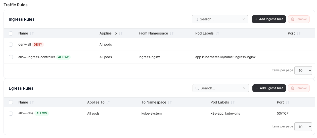
Task: Clear the egress search field with X icon
Action: (244, 88)
